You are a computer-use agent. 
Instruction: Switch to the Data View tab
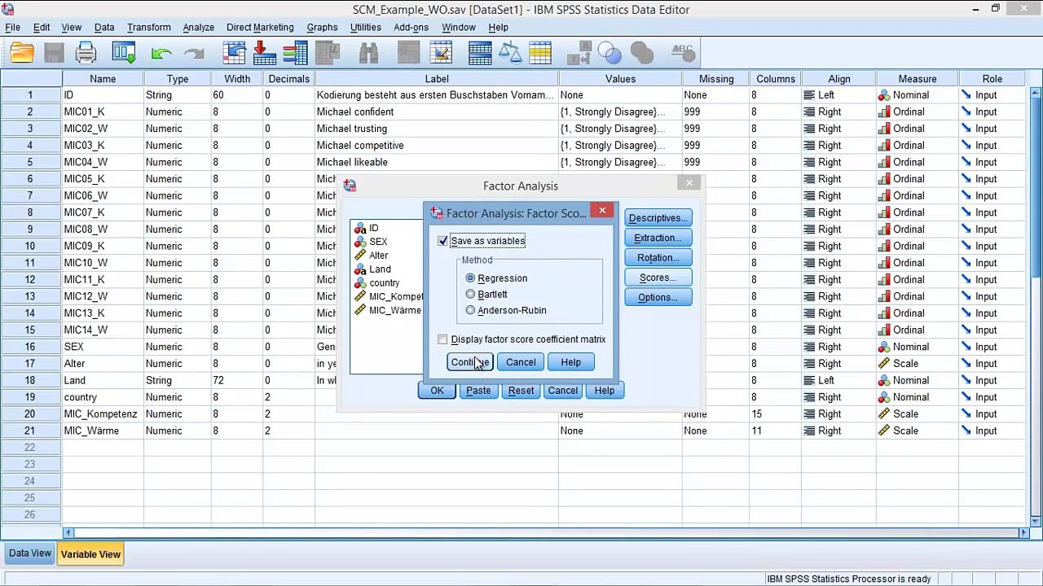pos(30,553)
